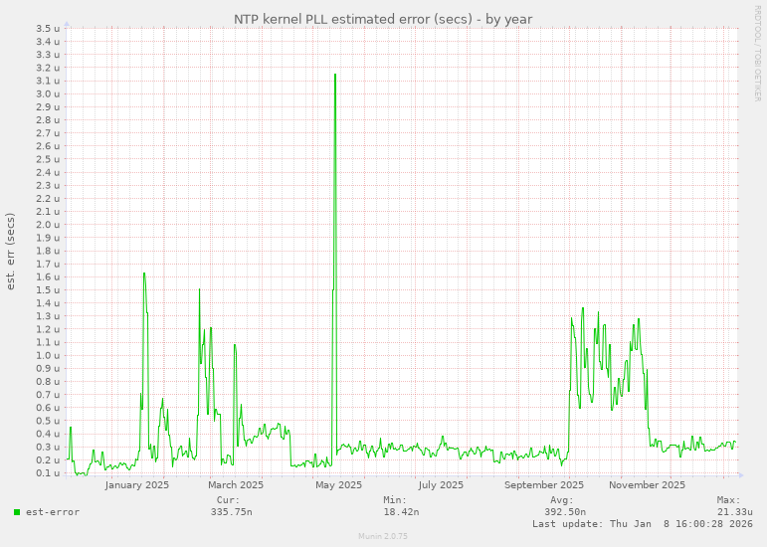This screenshot has height=547, width=767.
Task: Click the 'Cur:' column header
Action: 229,500
